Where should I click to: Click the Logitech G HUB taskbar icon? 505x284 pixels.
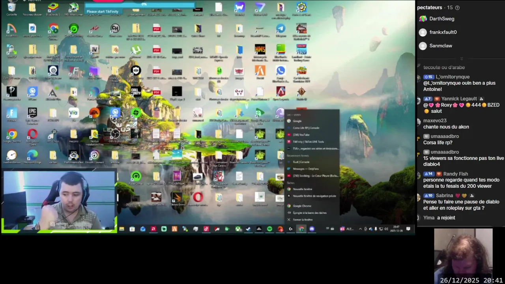point(290,229)
